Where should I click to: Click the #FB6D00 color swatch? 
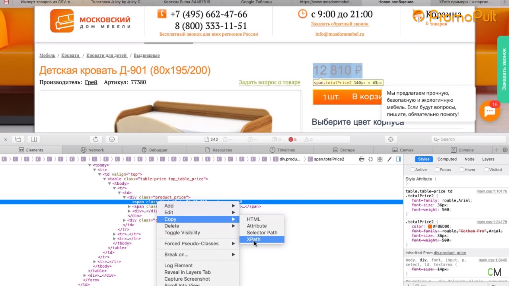pyautogui.click(x=430, y=226)
